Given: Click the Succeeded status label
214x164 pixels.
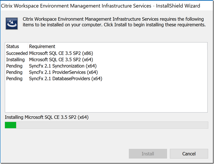Looking at the screenshot, I should click(x=17, y=53).
